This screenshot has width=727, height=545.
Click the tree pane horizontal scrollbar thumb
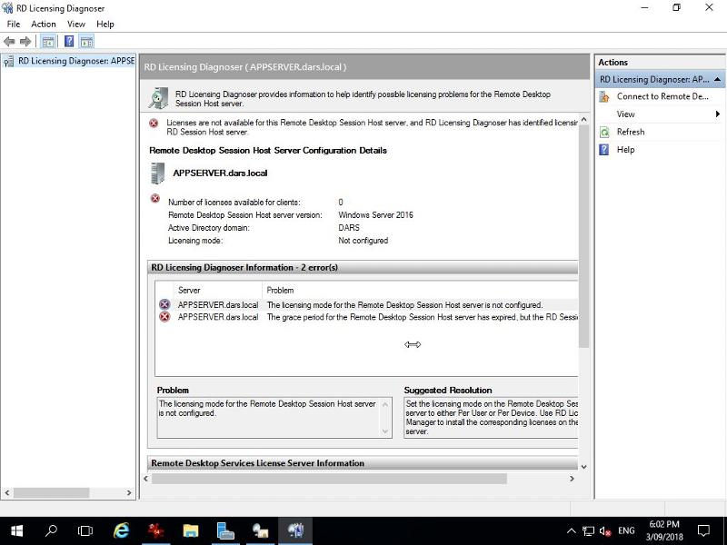click(51, 492)
